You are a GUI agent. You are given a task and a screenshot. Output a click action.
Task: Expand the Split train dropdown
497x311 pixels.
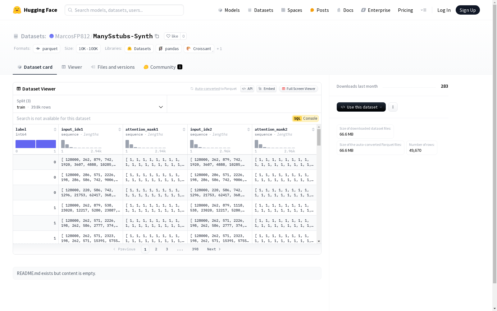click(90, 104)
